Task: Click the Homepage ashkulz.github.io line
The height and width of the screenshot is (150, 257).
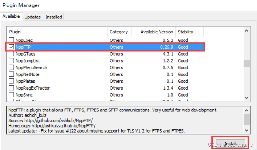Action: click(52, 126)
